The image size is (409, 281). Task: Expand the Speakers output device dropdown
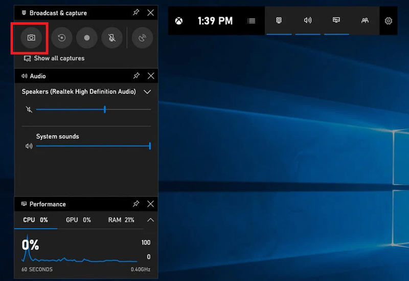point(147,92)
